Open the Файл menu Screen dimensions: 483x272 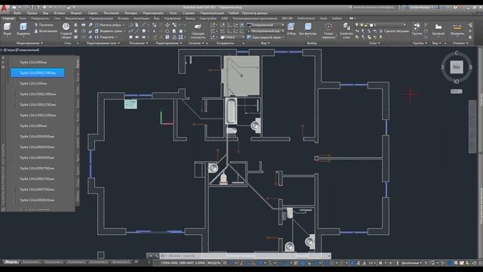coord(17,14)
